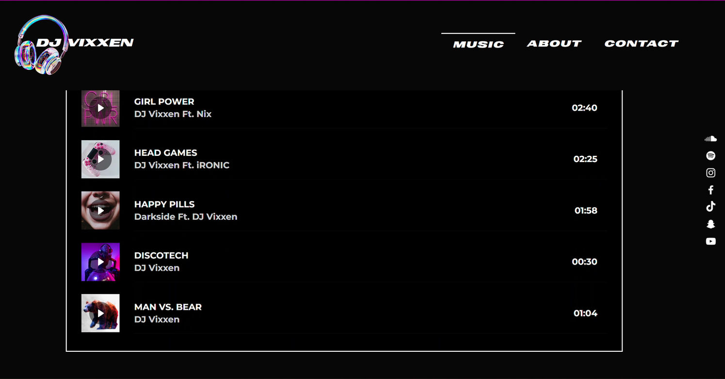Switch to the Music nav tab
This screenshot has height=379, width=725.
(478, 44)
